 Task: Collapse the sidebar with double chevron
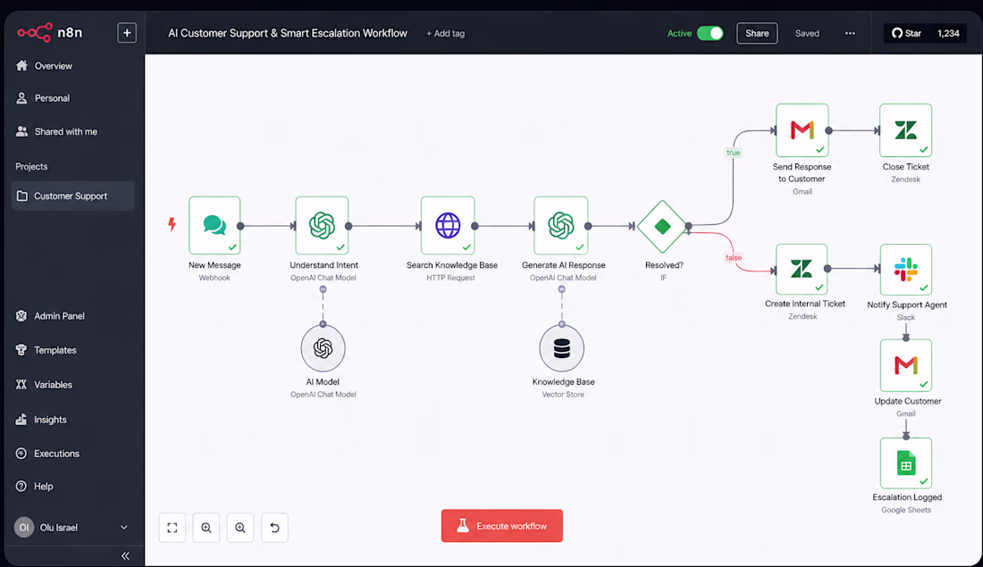[125, 555]
